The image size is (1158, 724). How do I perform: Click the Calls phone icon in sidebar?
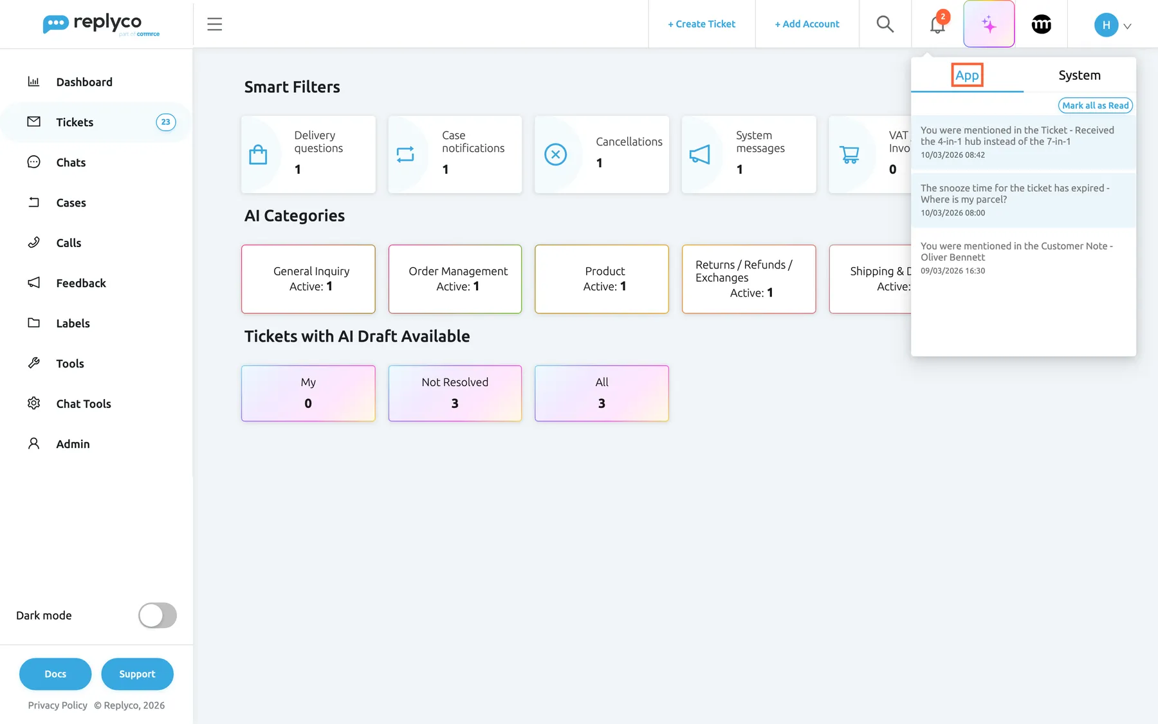(x=33, y=243)
